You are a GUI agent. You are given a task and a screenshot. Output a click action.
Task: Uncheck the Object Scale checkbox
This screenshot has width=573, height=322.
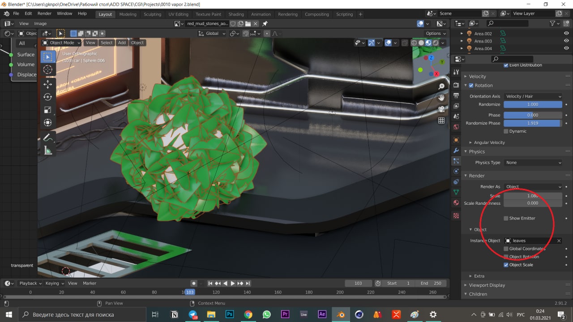pyautogui.click(x=506, y=265)
